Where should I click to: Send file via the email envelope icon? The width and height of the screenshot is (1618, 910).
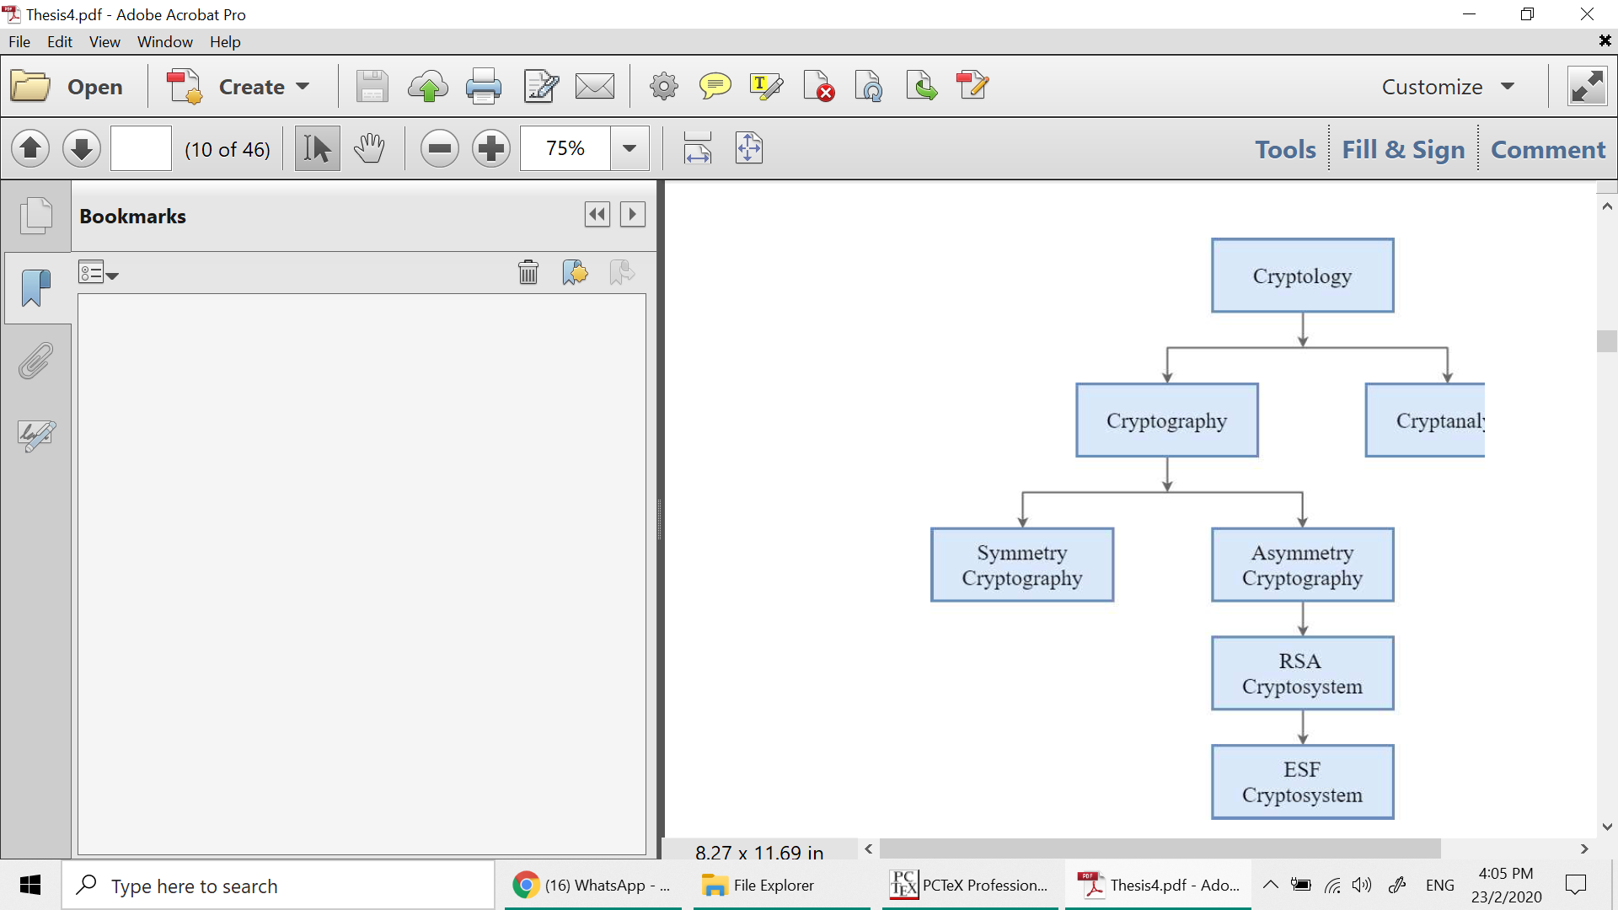click(595, 86)
